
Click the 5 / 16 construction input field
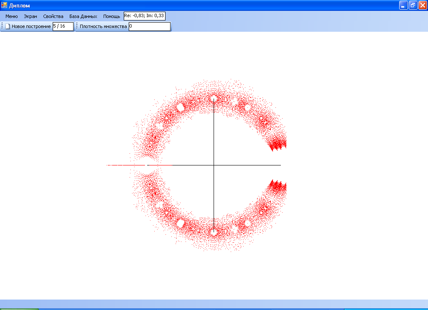point(63,26)
